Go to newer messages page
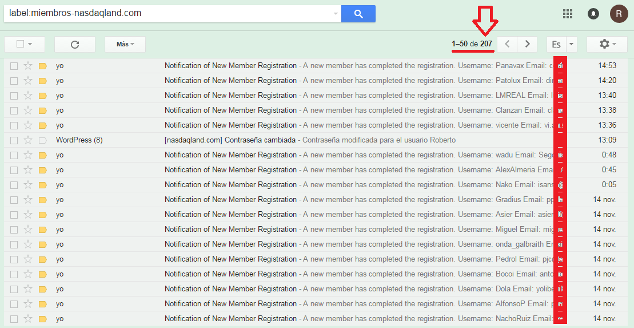The width and height of the screenshot is (634, 328). pos(507,44)
